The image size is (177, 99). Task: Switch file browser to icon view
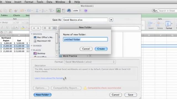click(45, 28)
